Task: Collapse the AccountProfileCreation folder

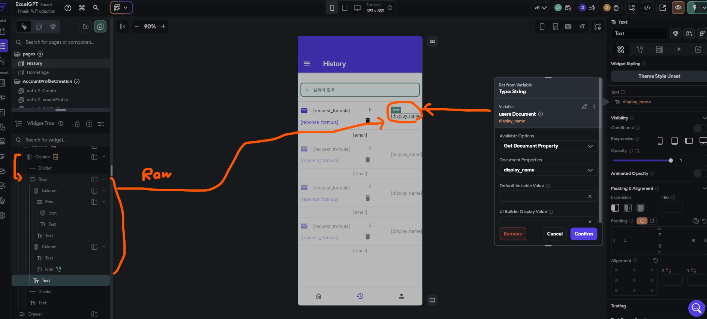Action: pyautogui.click(x=17, y=81)
